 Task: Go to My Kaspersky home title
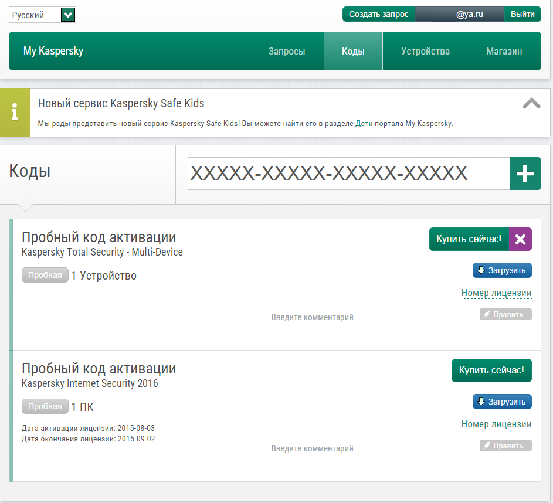point(53,51)
